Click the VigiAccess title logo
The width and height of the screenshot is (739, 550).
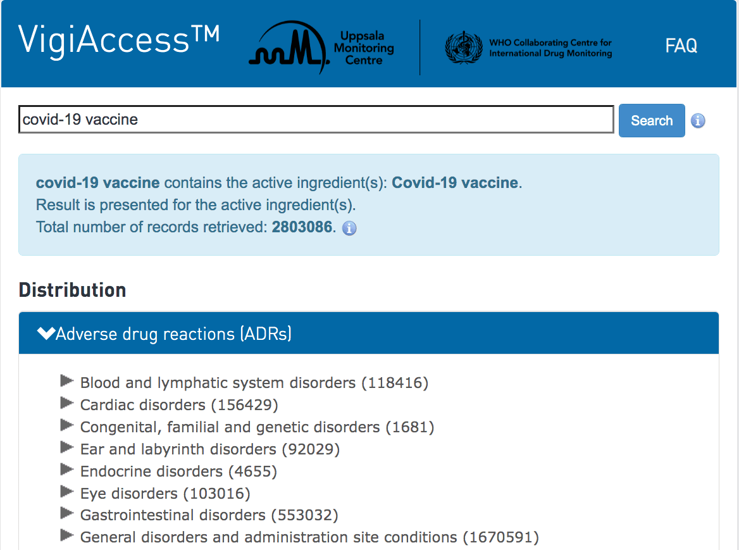[x=119, y=40]
